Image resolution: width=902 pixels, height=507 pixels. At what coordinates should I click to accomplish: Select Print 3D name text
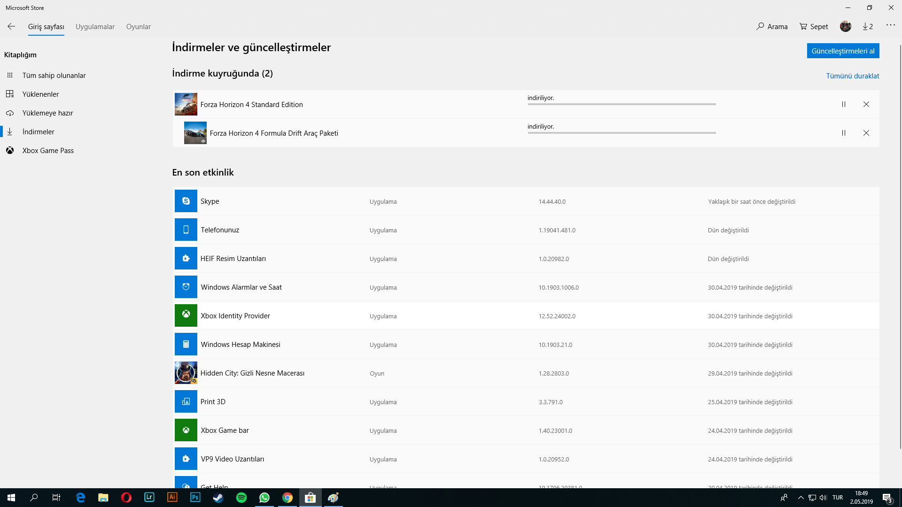click(x=213, y=402)
